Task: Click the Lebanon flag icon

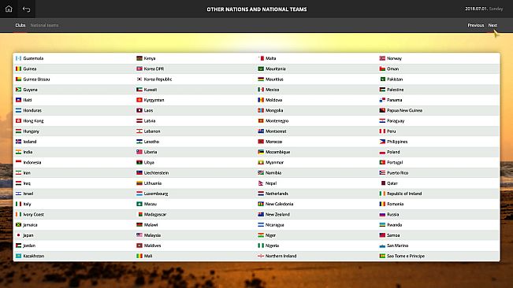Action: tap(139, 131)
